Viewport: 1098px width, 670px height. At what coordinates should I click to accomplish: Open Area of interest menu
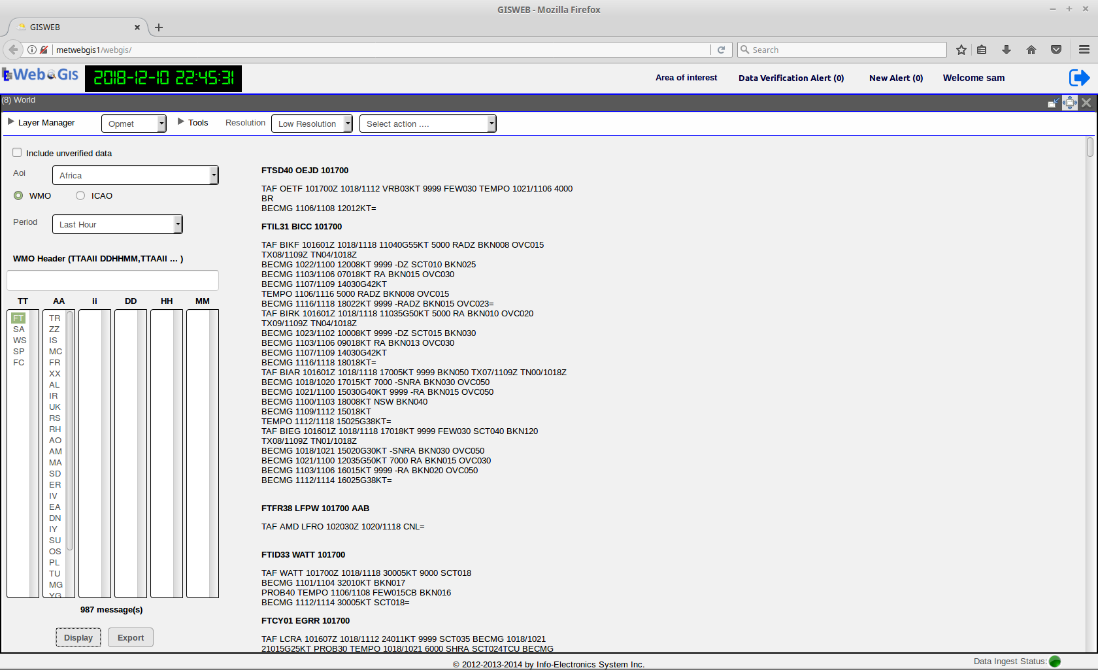tap(686, 78)
